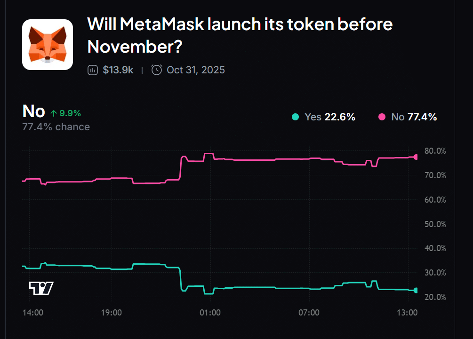Click the pink No legend dot

[382, 117]
